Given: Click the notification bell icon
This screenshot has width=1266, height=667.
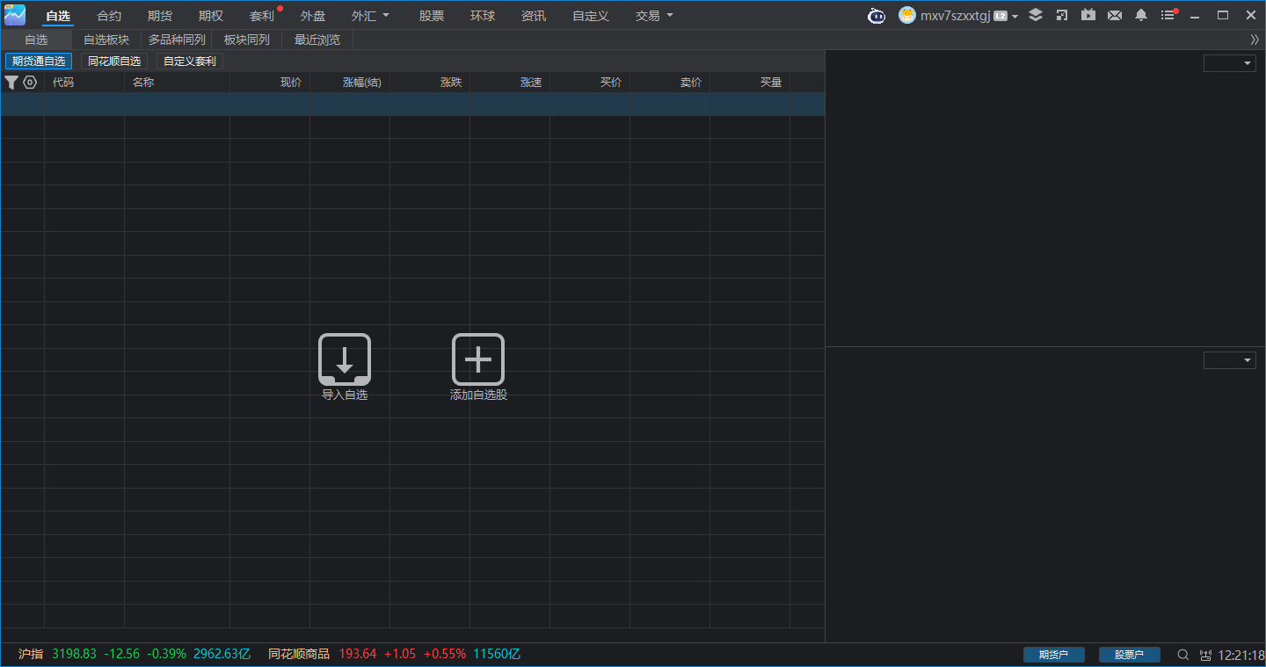Looking at the screenshot, I should pos(1141,16).
